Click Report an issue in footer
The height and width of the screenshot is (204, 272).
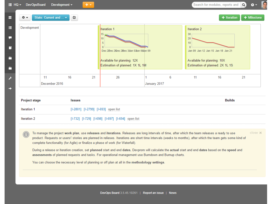(x=153, y=193)
